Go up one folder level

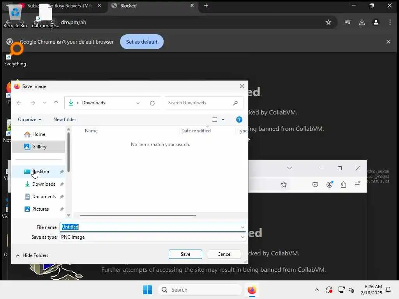click(56, 103)
